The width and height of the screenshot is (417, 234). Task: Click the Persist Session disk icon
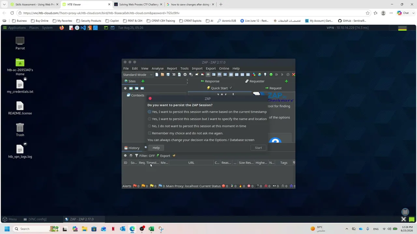pos(168,74)
